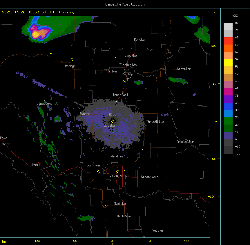Click the ThreeHills label
This screenshot has width=250, height=245.
155,122
